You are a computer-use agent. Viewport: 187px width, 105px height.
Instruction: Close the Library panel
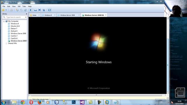point(27,14)
